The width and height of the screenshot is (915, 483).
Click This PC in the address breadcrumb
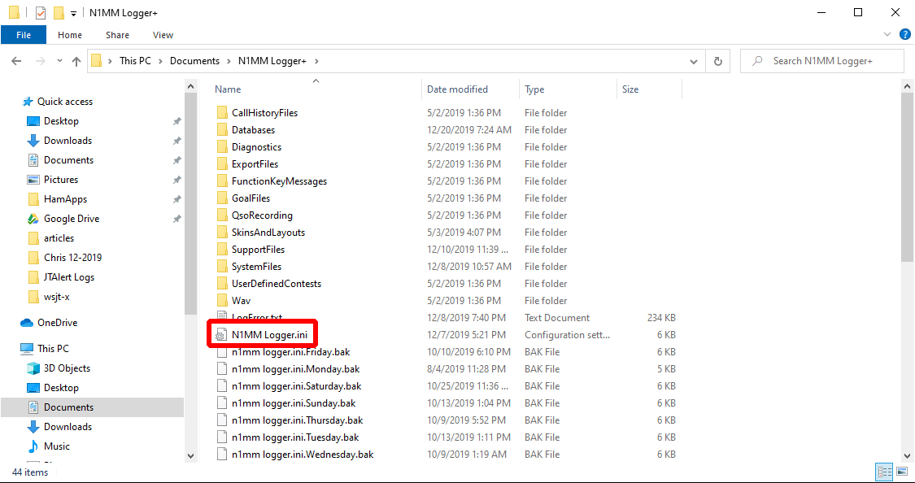(x=135, y=61)
